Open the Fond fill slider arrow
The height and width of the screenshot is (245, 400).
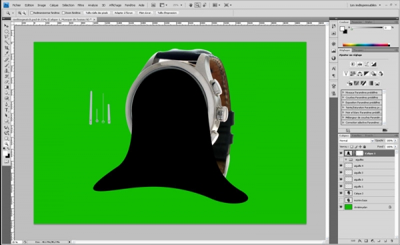395,147
